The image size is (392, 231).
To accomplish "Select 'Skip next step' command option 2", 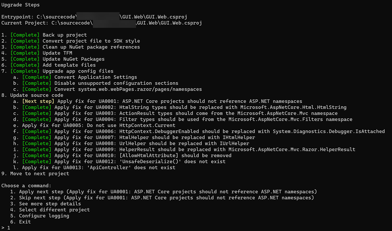I will 162,198.
